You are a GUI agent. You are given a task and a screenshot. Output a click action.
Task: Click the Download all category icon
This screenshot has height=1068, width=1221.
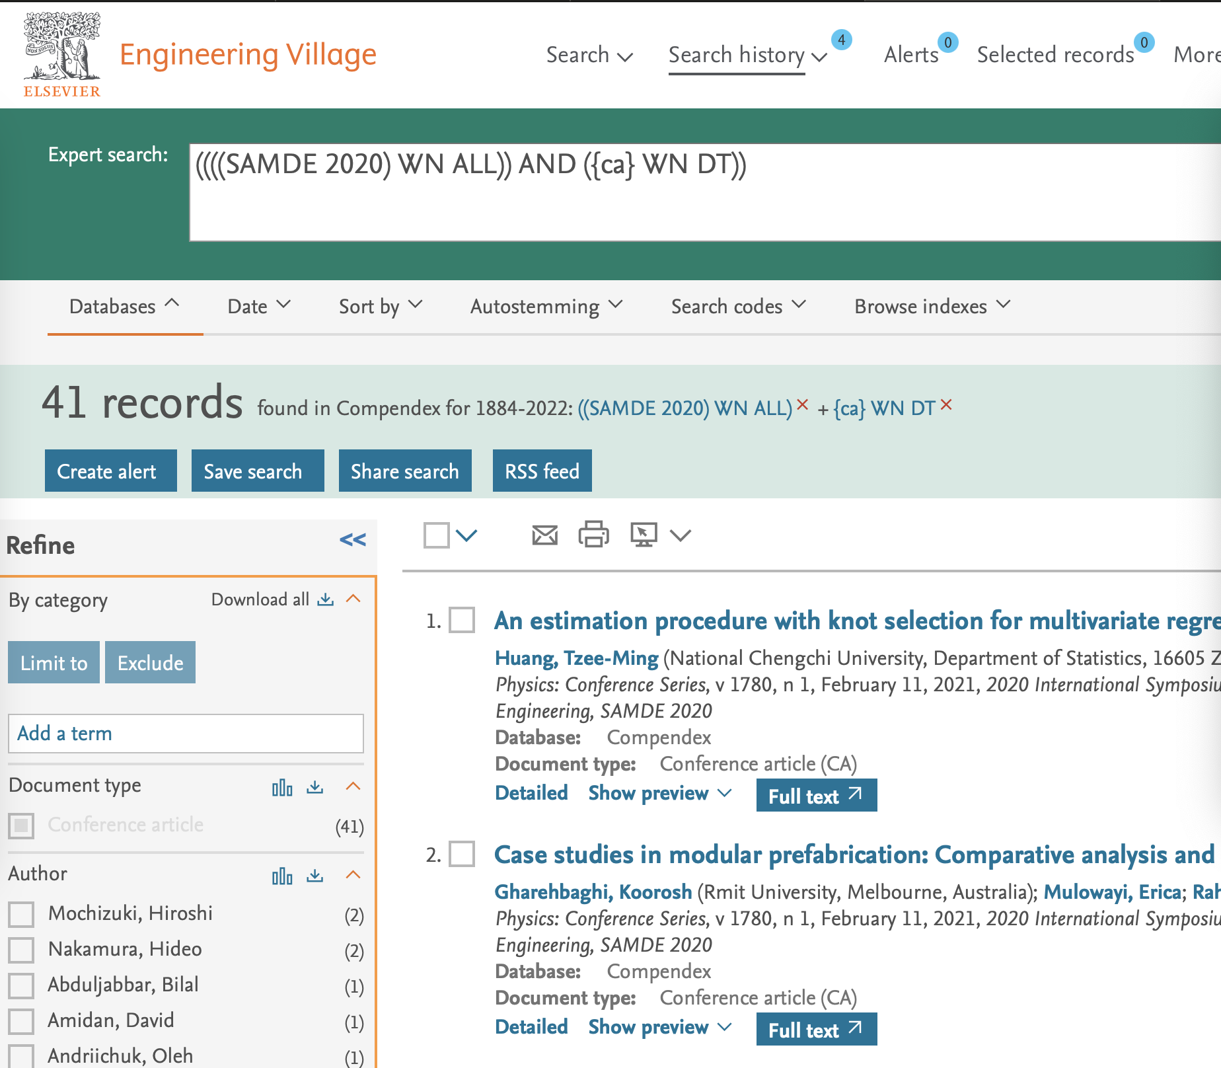tap(325, 599)
